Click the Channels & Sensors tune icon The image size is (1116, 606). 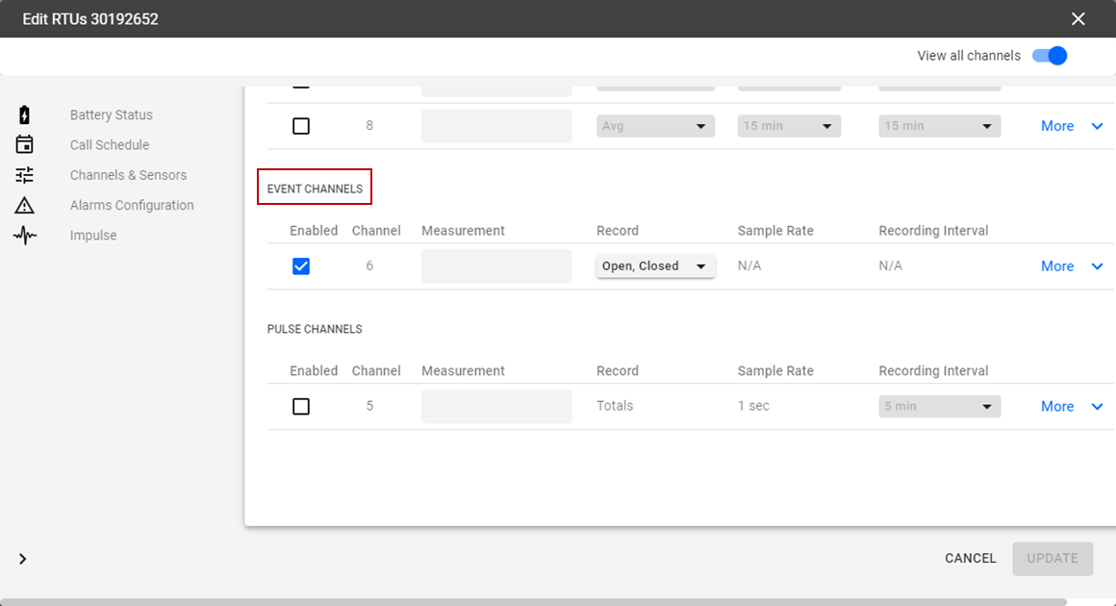tap(25, 175)
